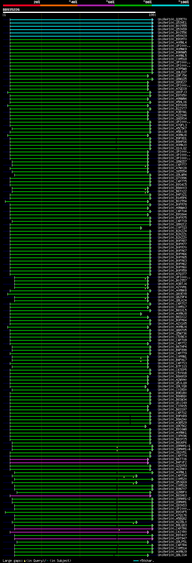Choose the UniRef100_Q8W2D7 hit

click(172, 161)
